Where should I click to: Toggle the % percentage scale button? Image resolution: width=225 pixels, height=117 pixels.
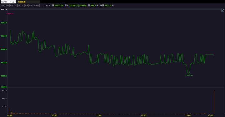tap(19, 5)
